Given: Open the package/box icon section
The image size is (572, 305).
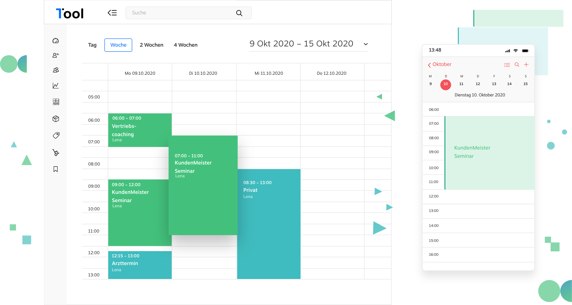Looking at the screenshot, I should coord(56,118).
